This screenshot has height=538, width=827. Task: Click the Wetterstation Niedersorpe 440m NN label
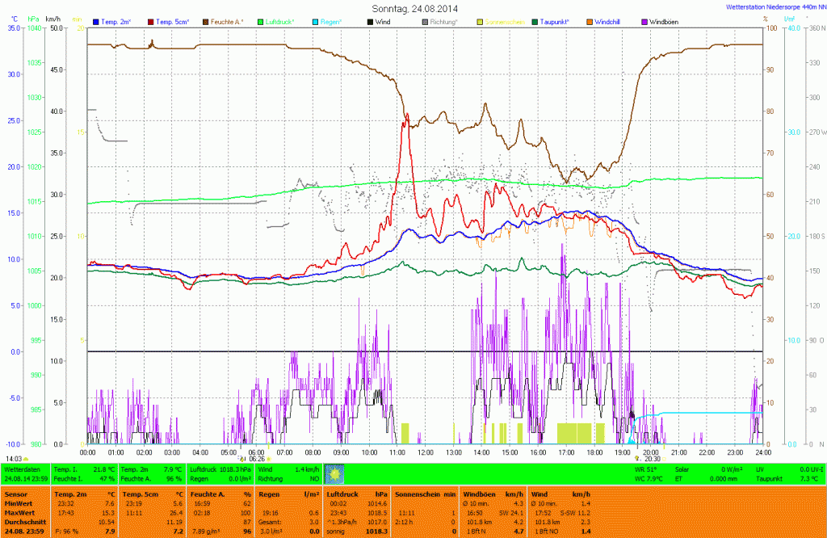771,7
